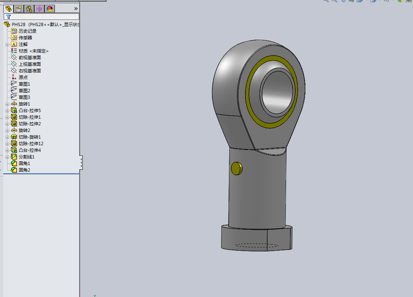Expand the 旋转1 feature node
The image size is (413, 297).
click(x=7, y=104)
